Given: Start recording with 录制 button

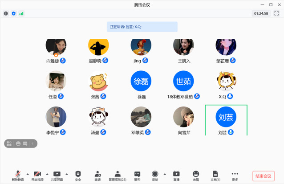Looking at the screenshot, I should point(155,174).
